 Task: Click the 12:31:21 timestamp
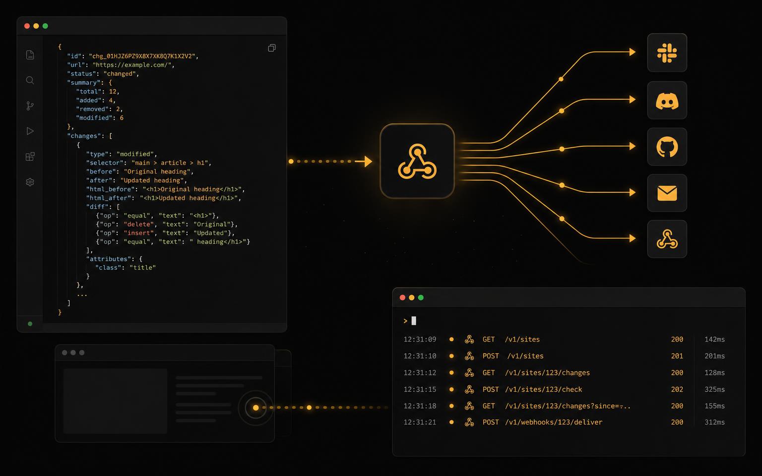pyautogui.click(x=420, y=422)
